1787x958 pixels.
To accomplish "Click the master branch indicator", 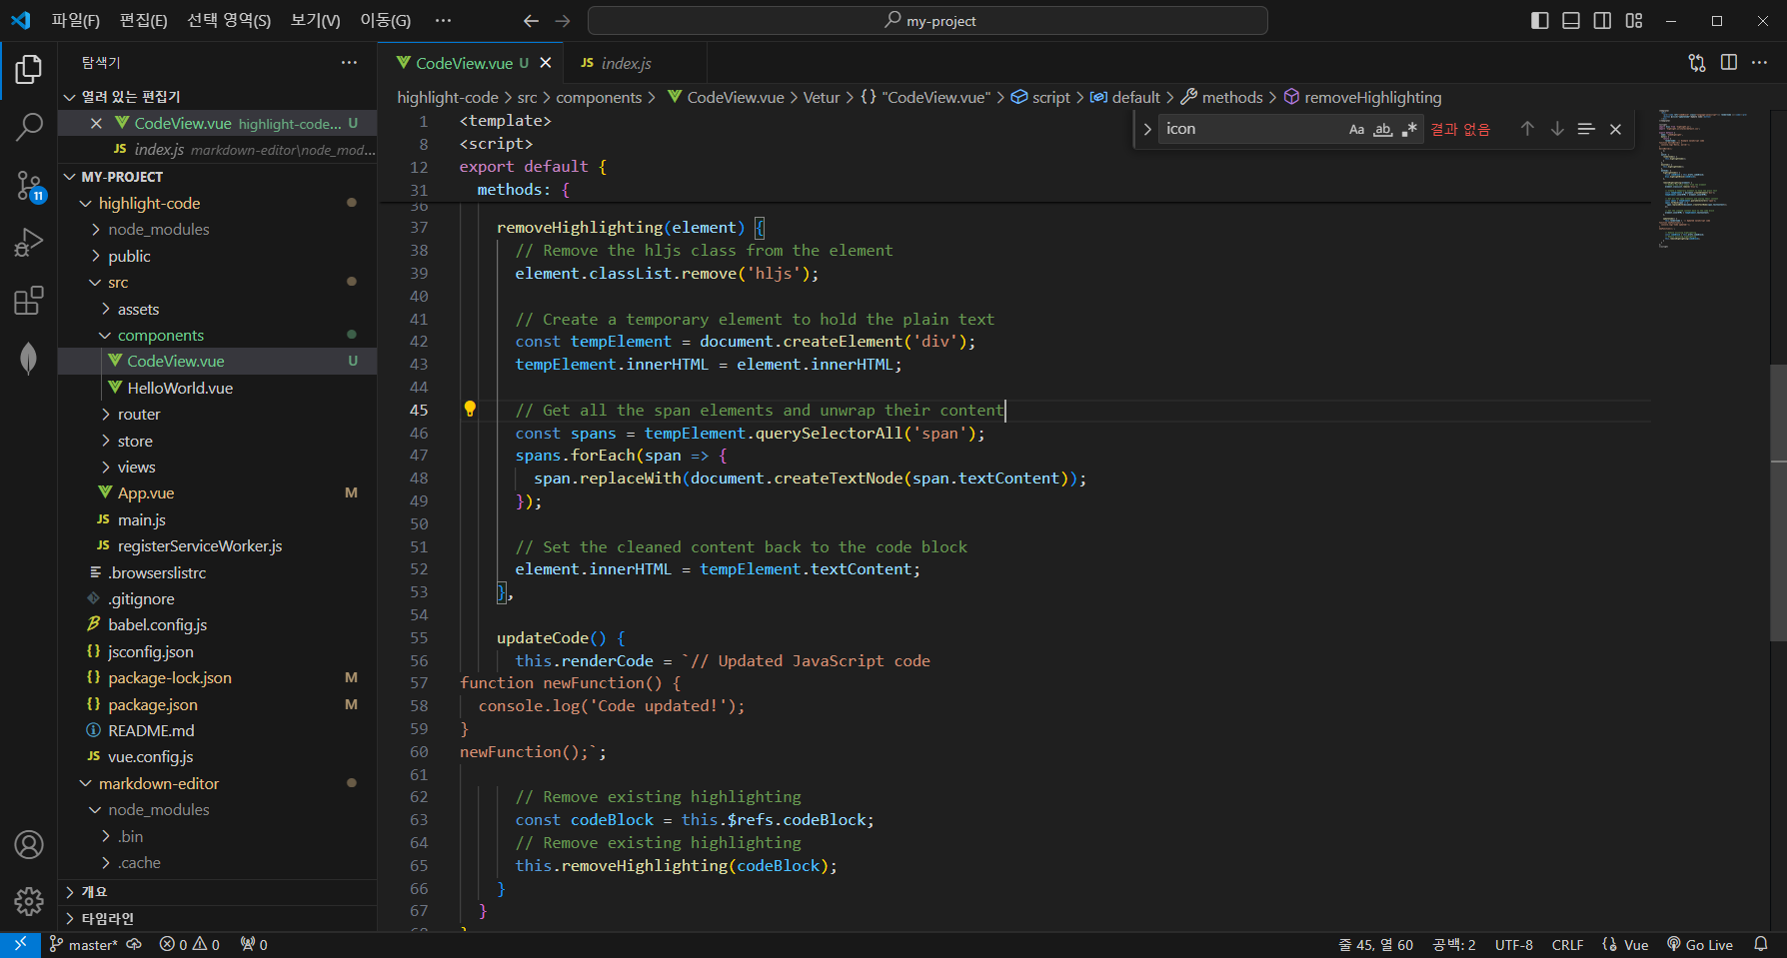I will coord(86,944).
